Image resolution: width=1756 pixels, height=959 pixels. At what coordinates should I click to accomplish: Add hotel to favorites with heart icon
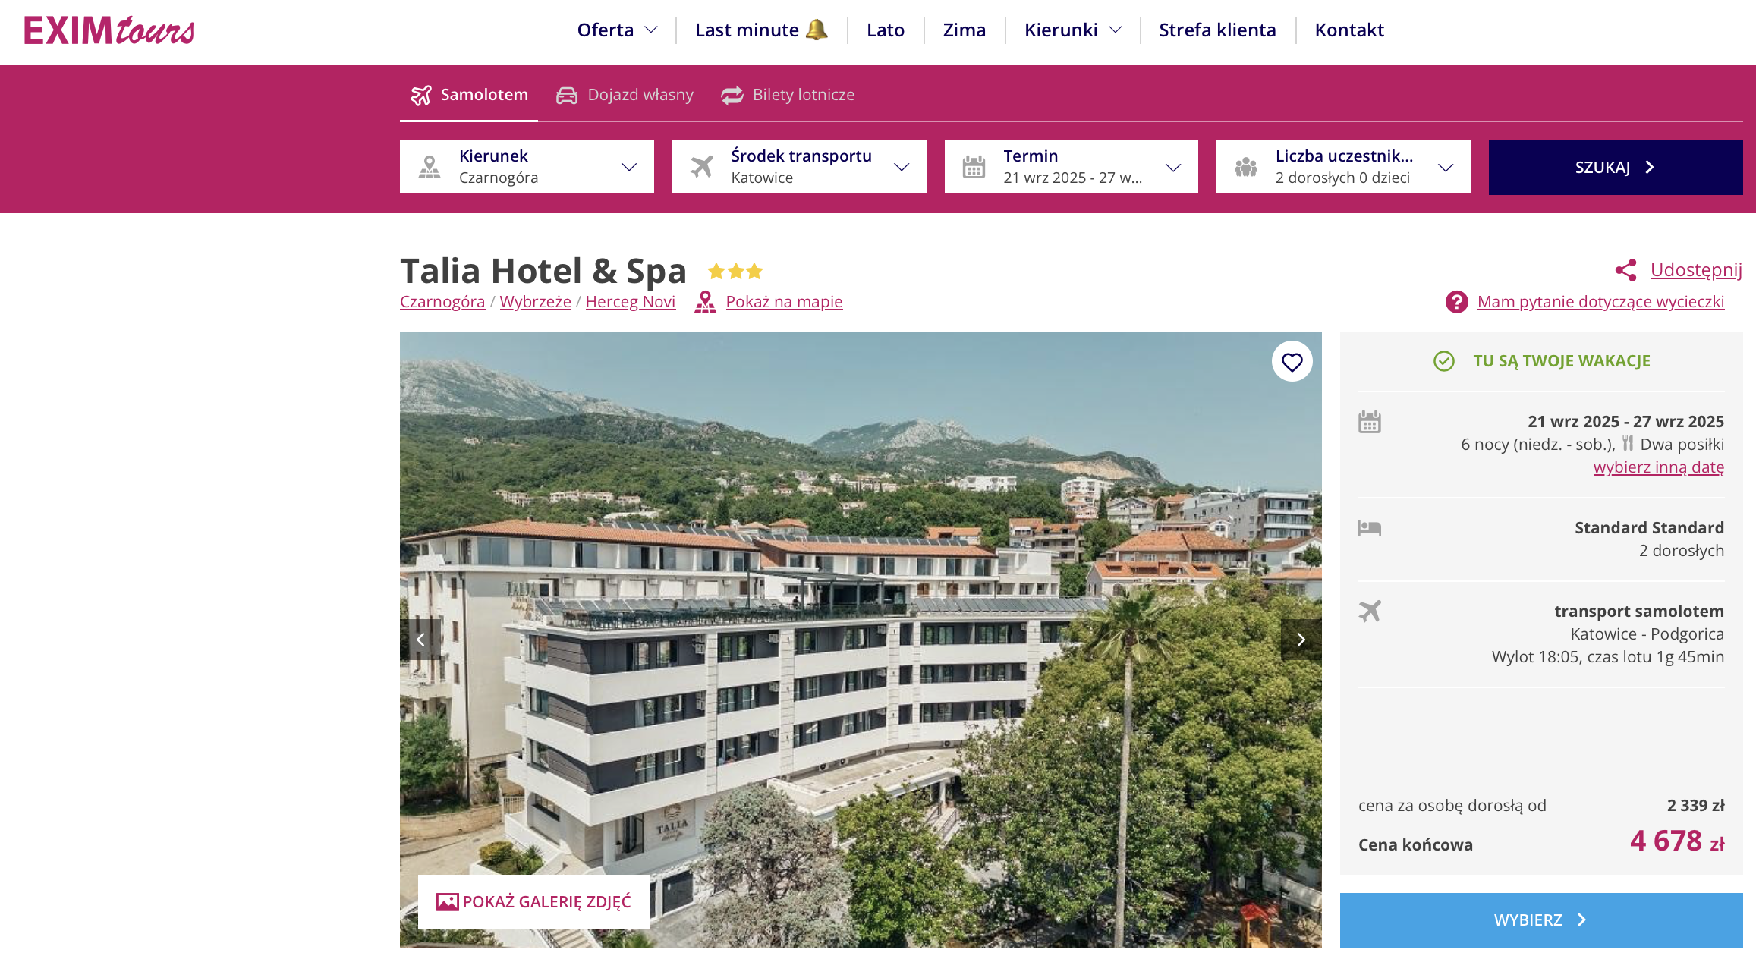[1292, 362]
